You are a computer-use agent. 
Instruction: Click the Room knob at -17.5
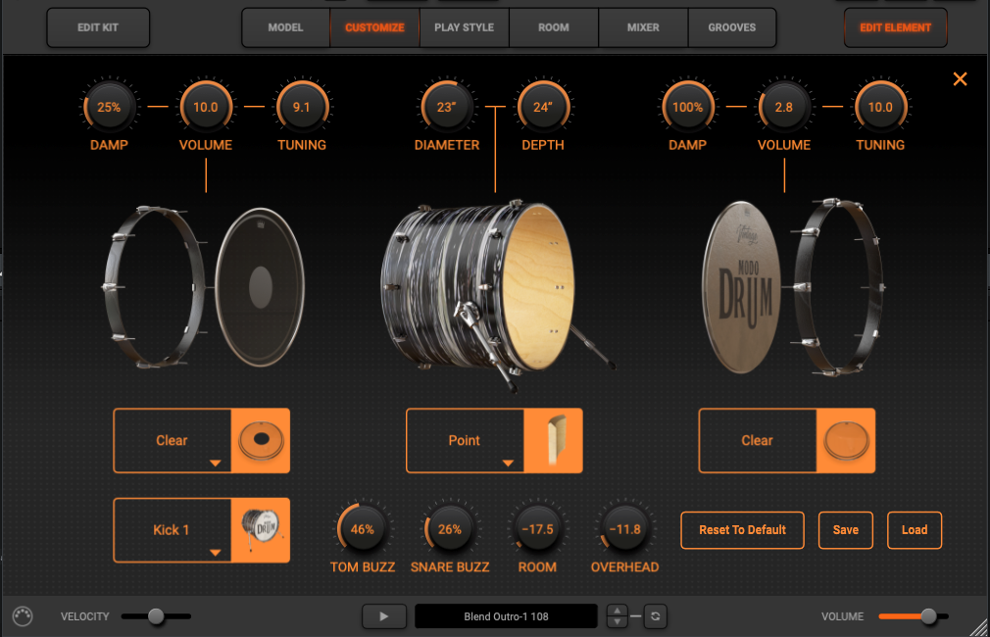pyautogui.click(x=537, y=529)
